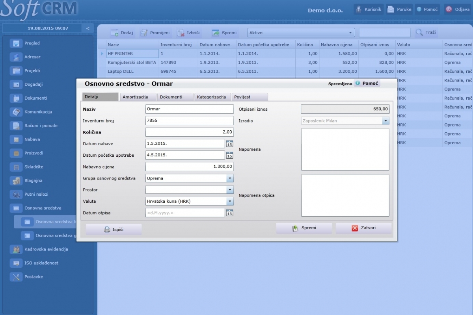Click the Spremi button in the dialog
The height and width of the screenshot is (315, 473).
pyautogui.click(x=304, y=228)
